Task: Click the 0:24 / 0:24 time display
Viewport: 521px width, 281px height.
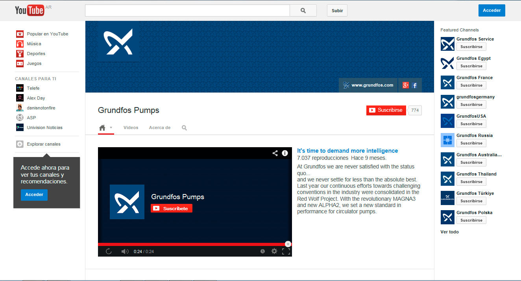Action: coord(144,251)
